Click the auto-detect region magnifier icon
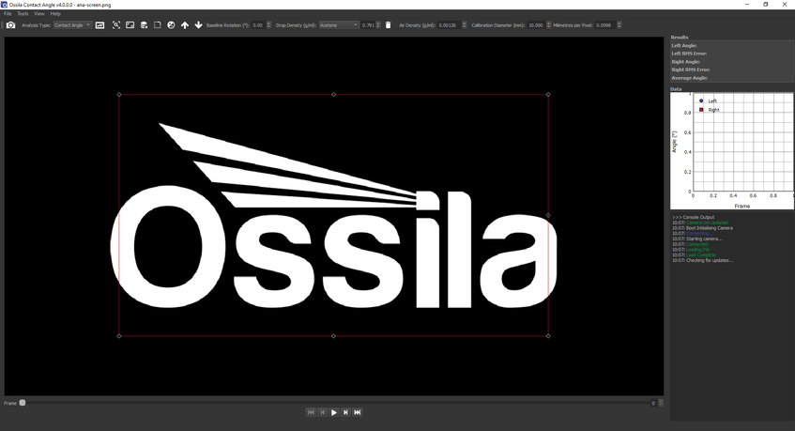This screenshot has width=795, height=431. (x=116, y=24)
